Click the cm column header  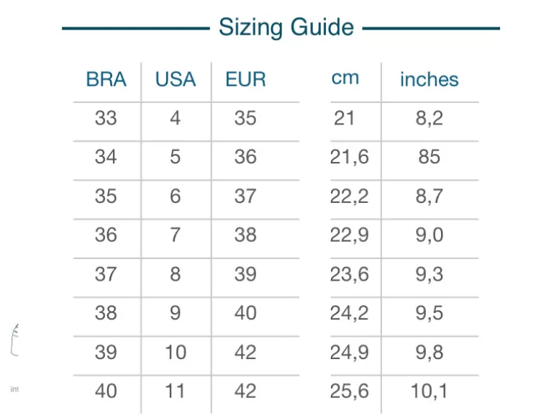[x=345, y=78]
